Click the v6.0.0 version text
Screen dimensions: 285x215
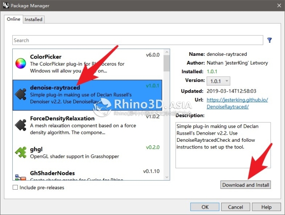click(153, 55)
